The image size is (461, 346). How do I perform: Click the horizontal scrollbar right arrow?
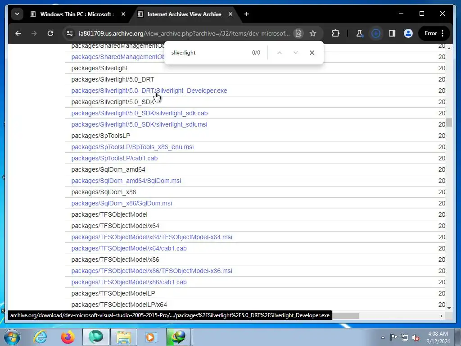coord(442,316)
